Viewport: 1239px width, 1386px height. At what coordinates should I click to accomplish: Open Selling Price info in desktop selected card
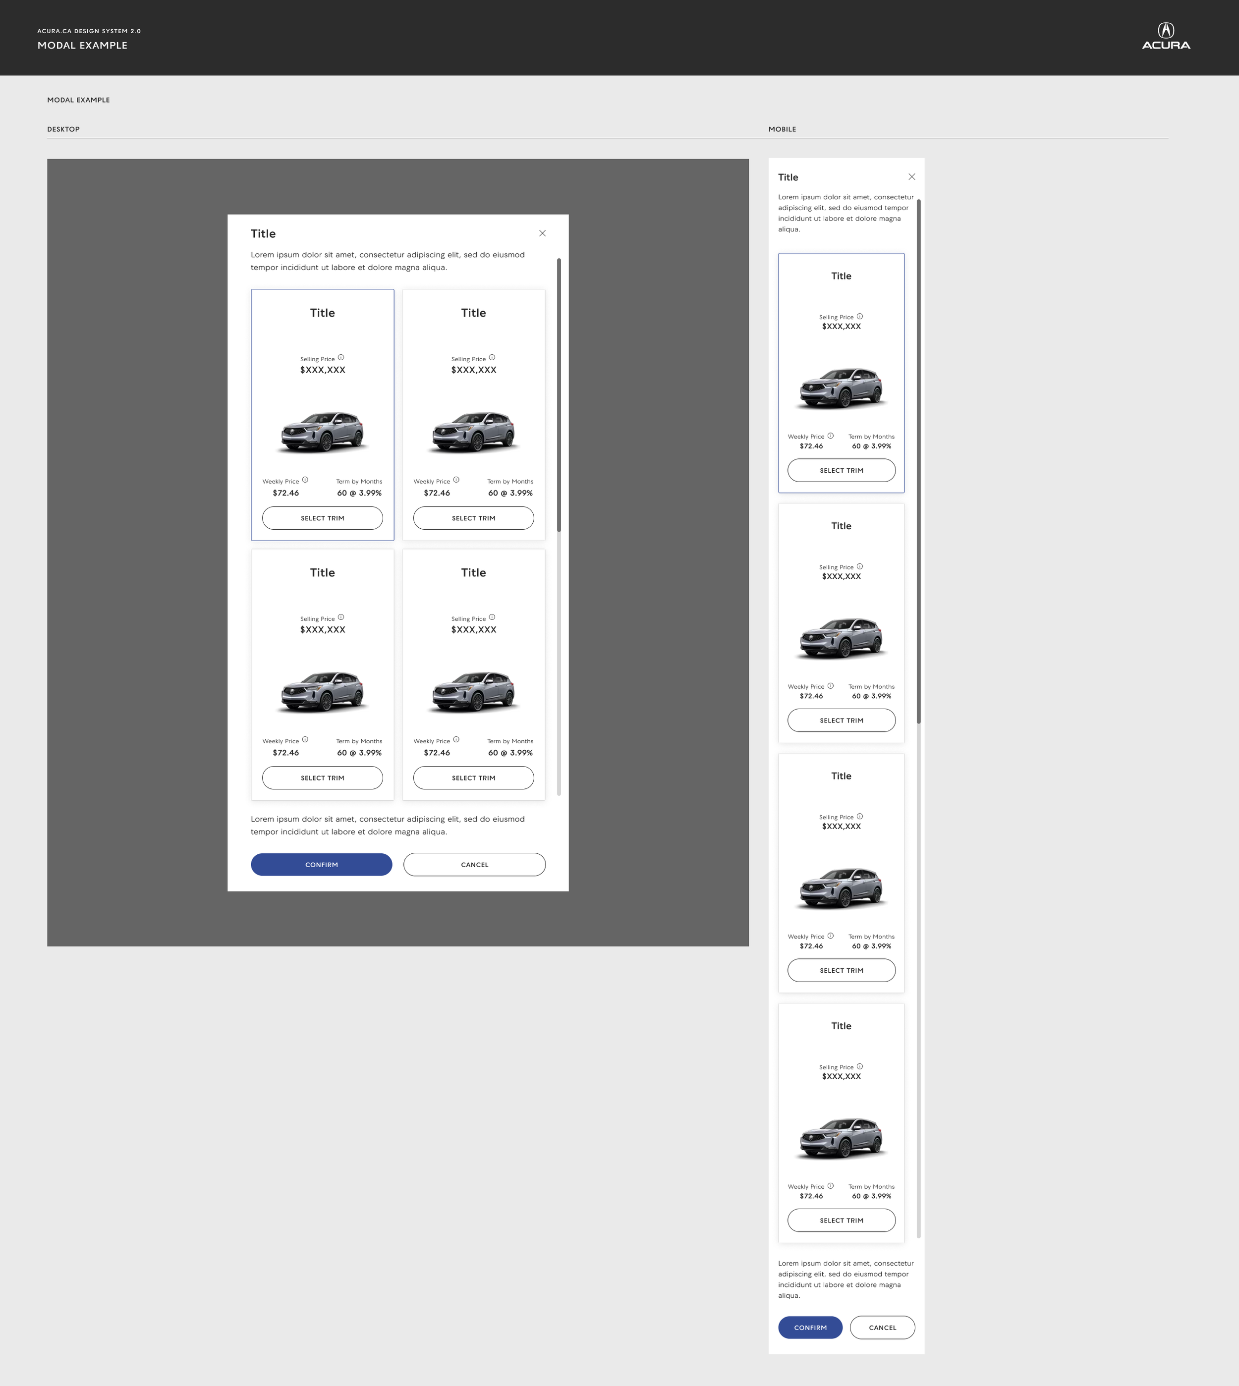341,357
